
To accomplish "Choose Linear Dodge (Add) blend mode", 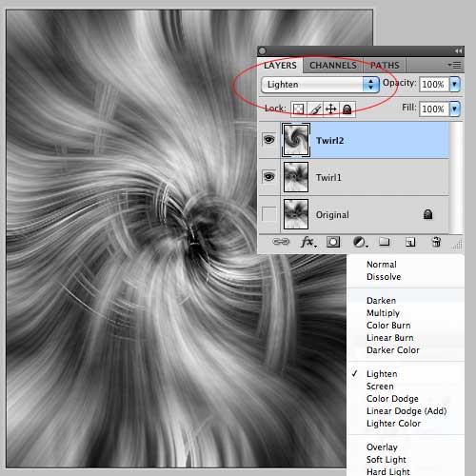I will point(407,411).
